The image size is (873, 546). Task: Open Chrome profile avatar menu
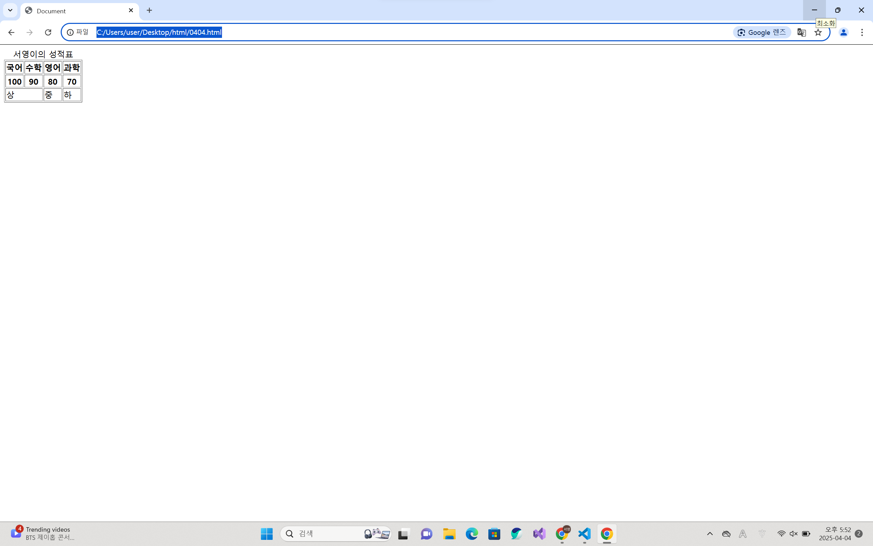click(843, 32)
